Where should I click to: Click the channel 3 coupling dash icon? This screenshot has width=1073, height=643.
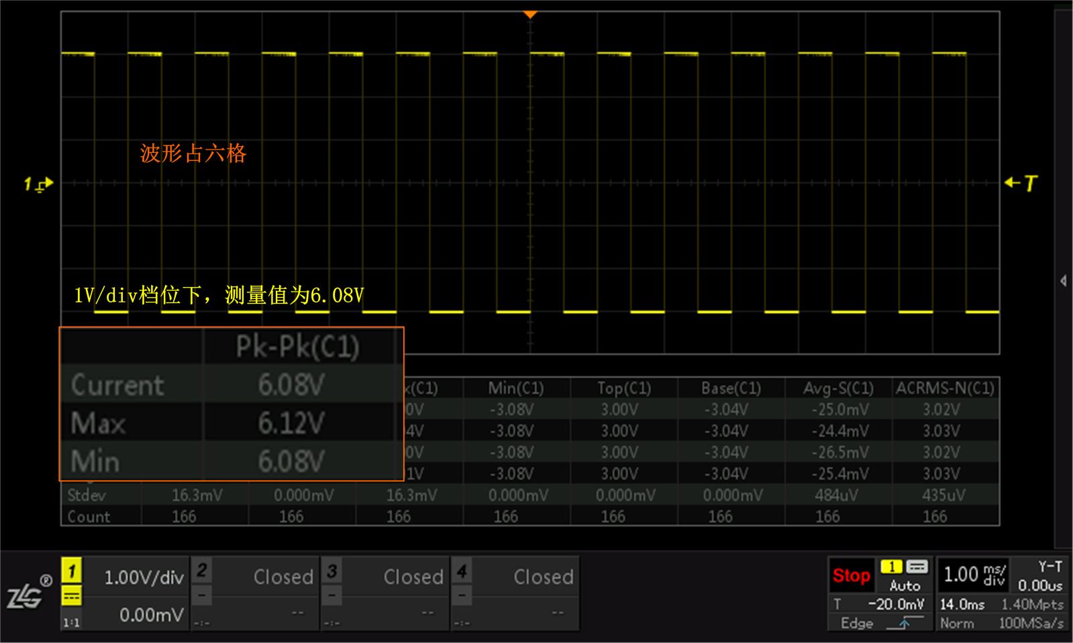tap(331, 595)
